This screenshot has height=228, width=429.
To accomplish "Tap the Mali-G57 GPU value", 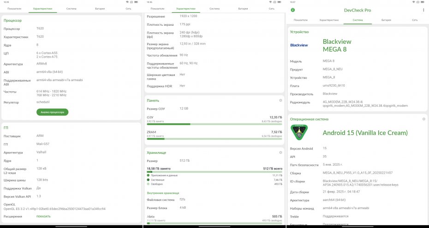I will click(x=43, y=144).
